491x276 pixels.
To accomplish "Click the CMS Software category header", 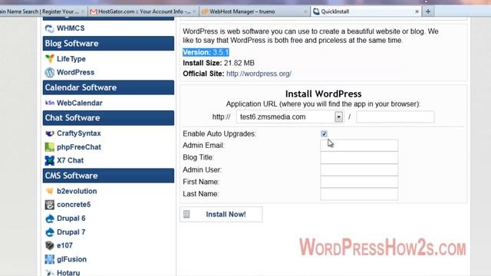I will point(108,176).
